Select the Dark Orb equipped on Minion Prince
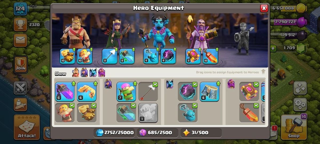The width and height of the screenshot is (320, 144). point(168,56)
